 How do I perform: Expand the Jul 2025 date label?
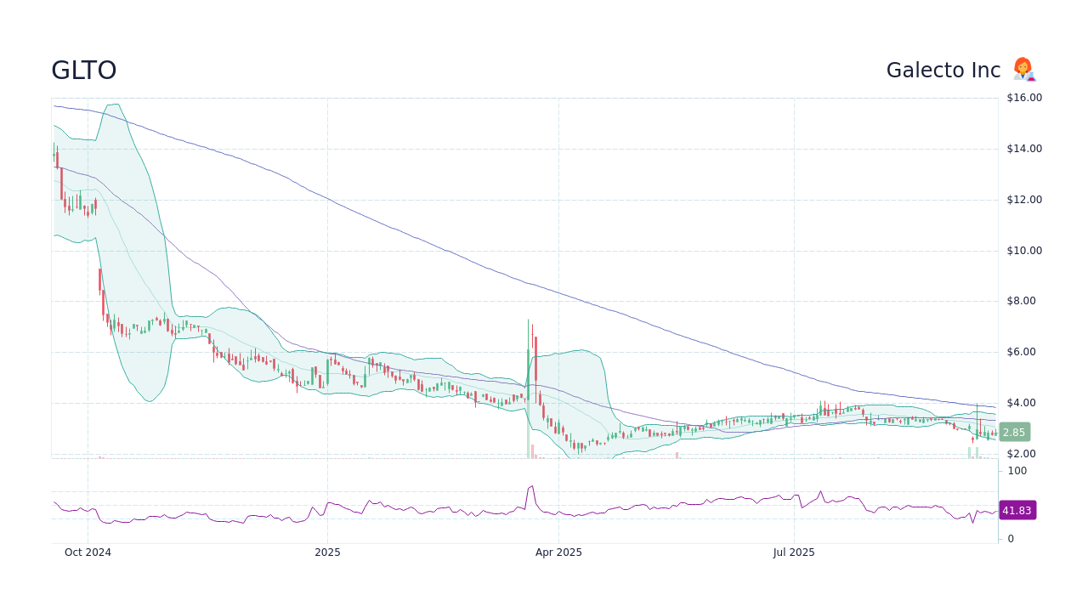(794, 552)
